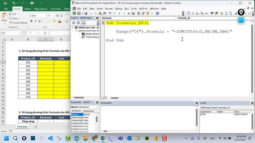Toggle Italic in Excel Home ribbon

click(35, 21)
